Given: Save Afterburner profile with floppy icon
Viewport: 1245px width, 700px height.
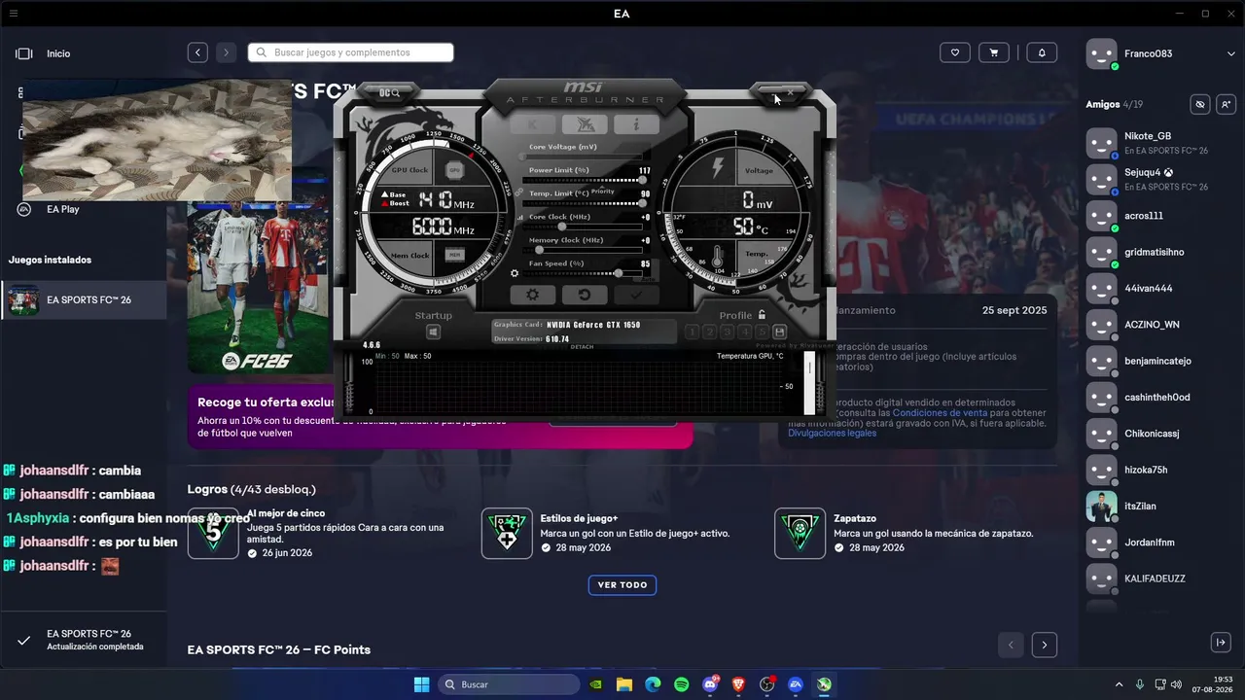Looking at the screenshot, I should 779,332.
